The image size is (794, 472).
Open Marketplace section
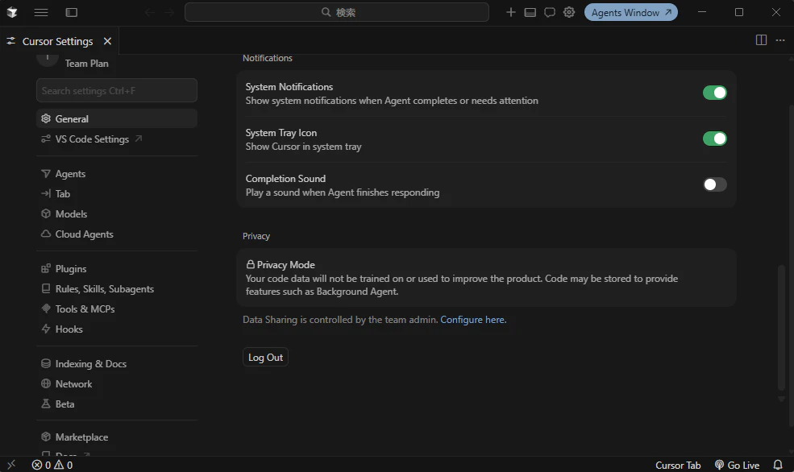click(117, 437)
